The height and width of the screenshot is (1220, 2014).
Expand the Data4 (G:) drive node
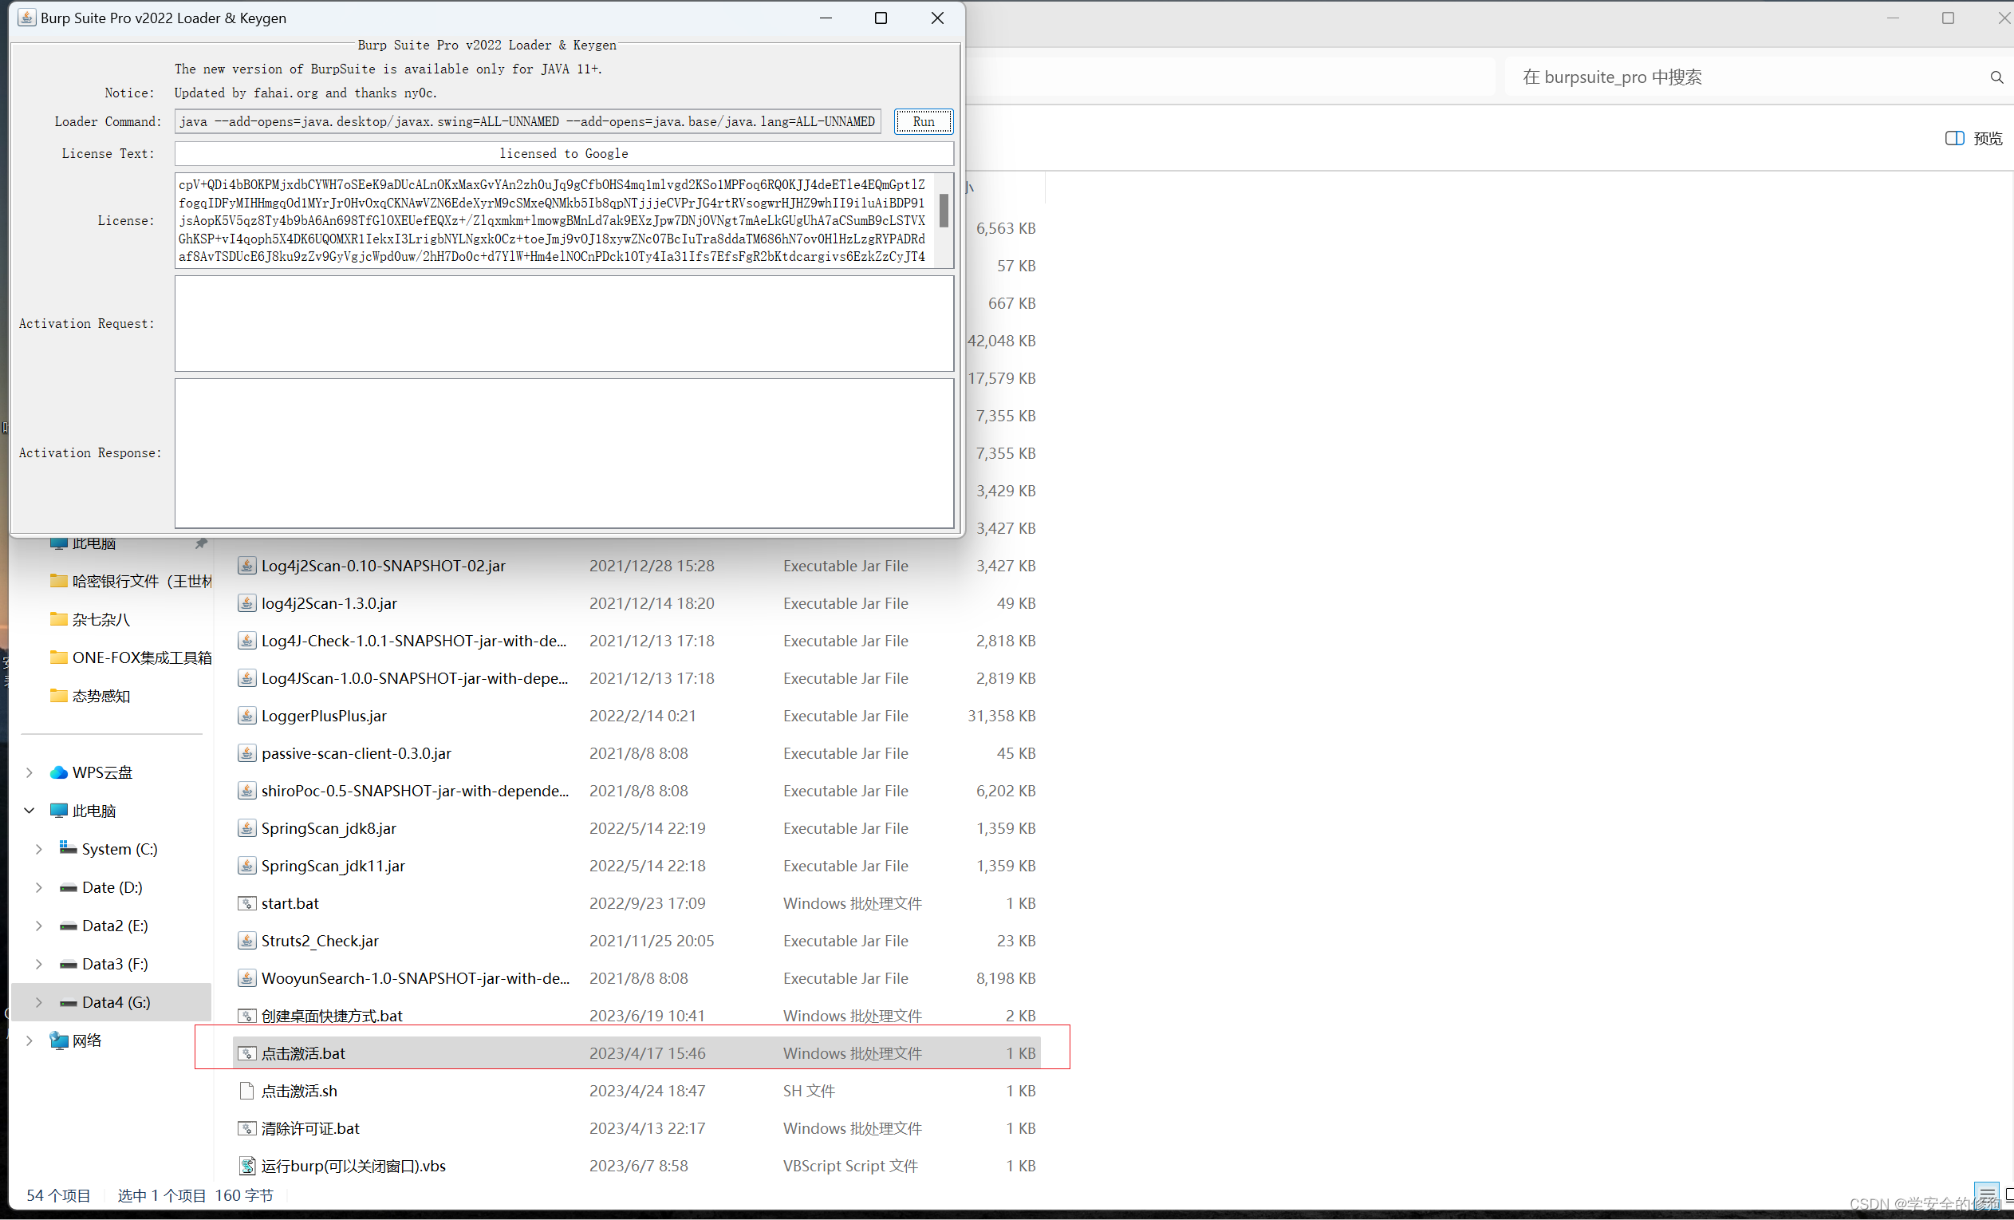coord(38,1001)
